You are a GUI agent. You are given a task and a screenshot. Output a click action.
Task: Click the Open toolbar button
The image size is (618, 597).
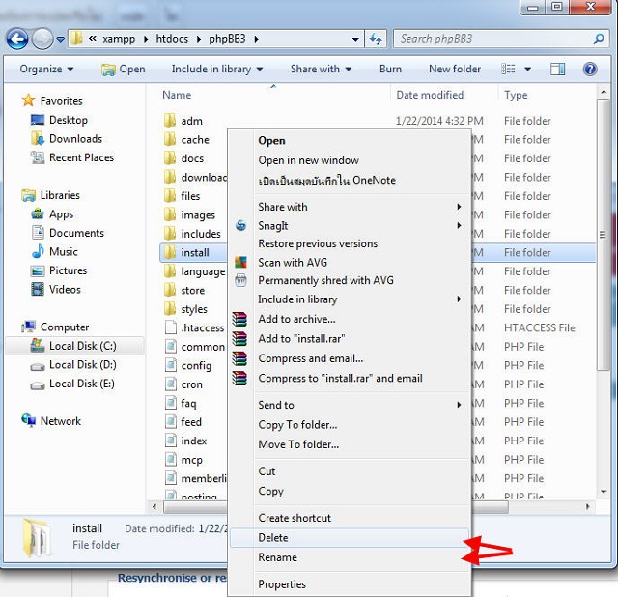point(124,70)
